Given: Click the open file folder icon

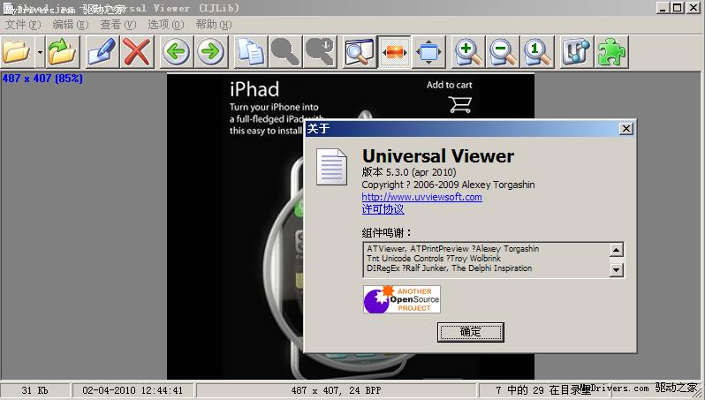Looking at the screenshot, I should [x=16, y=52].
